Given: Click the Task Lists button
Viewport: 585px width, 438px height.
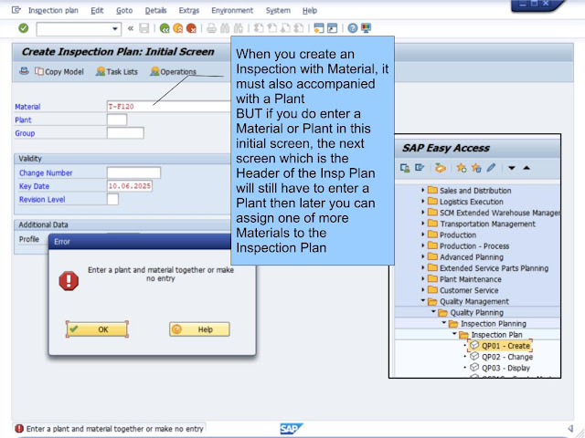Looking at the screenshot, I should tap(117, 71).
